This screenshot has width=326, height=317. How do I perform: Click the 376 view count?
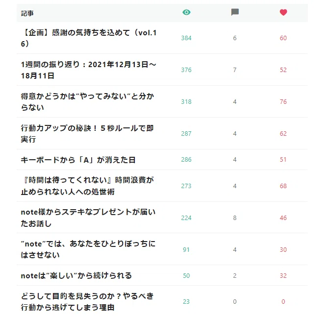tap(186, 70)
